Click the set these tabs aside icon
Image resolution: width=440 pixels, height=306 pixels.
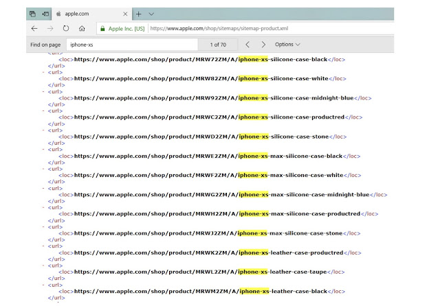[45, 14]
